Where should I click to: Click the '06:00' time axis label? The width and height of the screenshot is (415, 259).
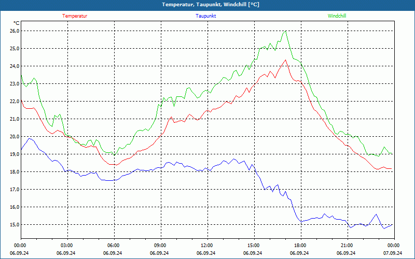113,246
